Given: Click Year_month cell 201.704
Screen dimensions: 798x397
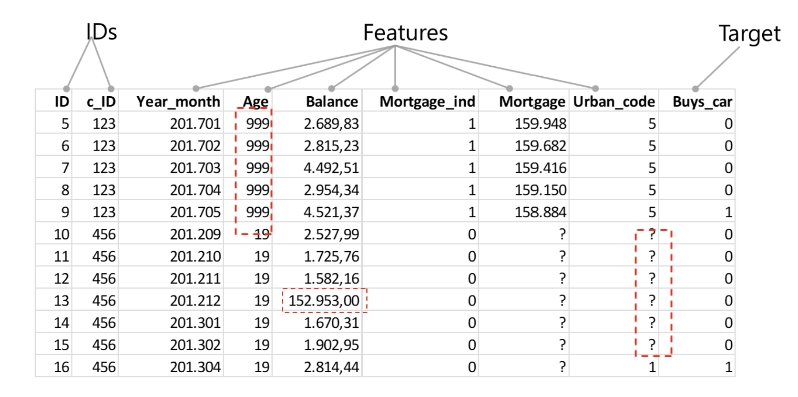Looking at the screenshot, I should point(195,190).
